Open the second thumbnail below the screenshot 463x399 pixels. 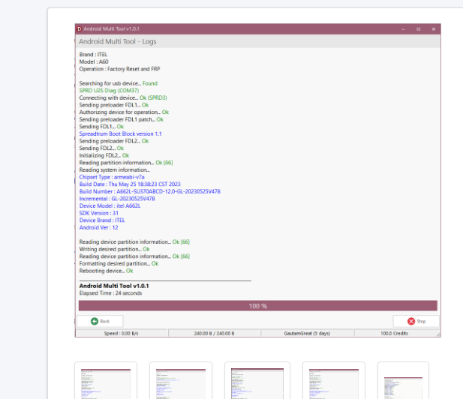(181, 380)
